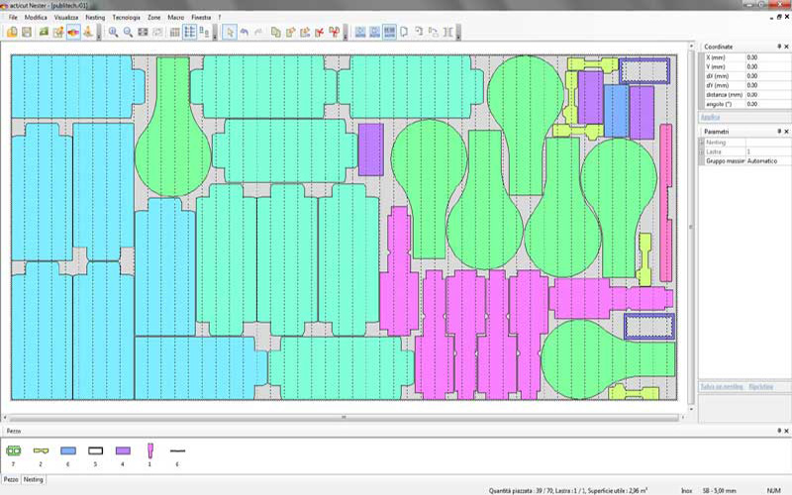Click the zoom out magnifier icon
The width and height of the screenshot is (792, 495).
128,33
